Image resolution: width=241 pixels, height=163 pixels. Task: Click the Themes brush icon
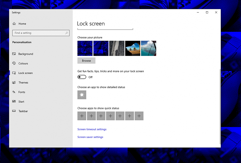click(x=14, y=82)
